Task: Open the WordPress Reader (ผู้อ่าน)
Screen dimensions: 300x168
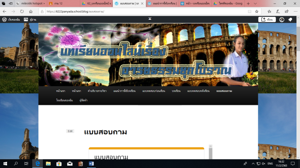Action: (x=30, y=20)
